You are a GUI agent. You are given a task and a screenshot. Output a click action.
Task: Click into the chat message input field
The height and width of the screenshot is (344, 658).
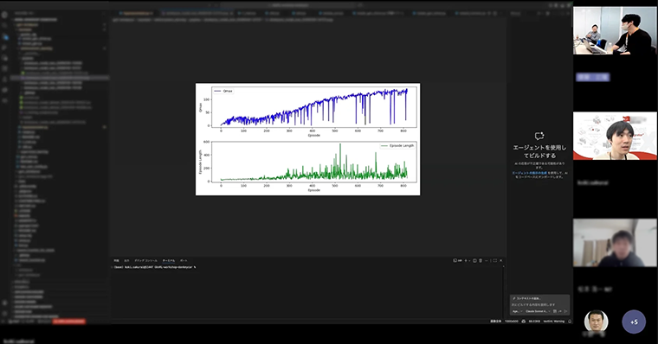(539, 304)
